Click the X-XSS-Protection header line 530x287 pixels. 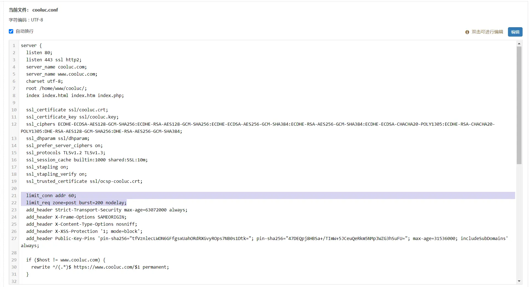coord(84,231)
